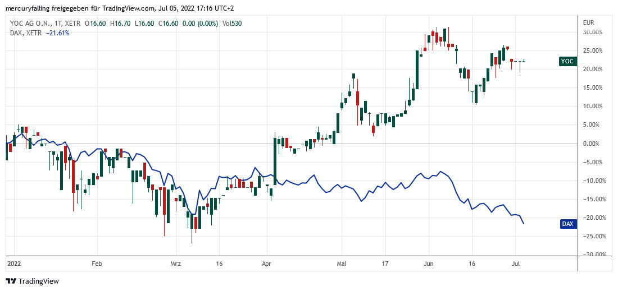This screenshot has width=618, height=291.
Task: Click the TradingView logo icon
Action: pyautogui.click(x=11, y=281)
